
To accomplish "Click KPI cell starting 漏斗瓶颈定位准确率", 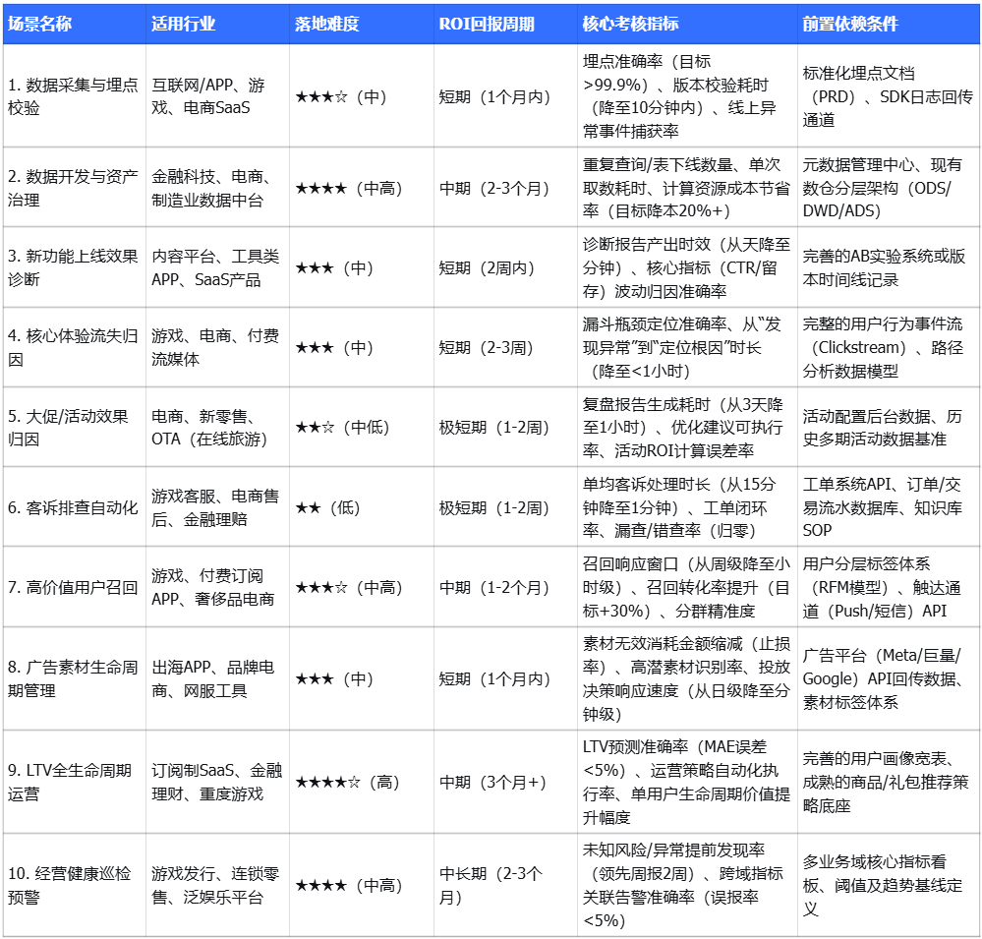I will [x=688, y=347].
